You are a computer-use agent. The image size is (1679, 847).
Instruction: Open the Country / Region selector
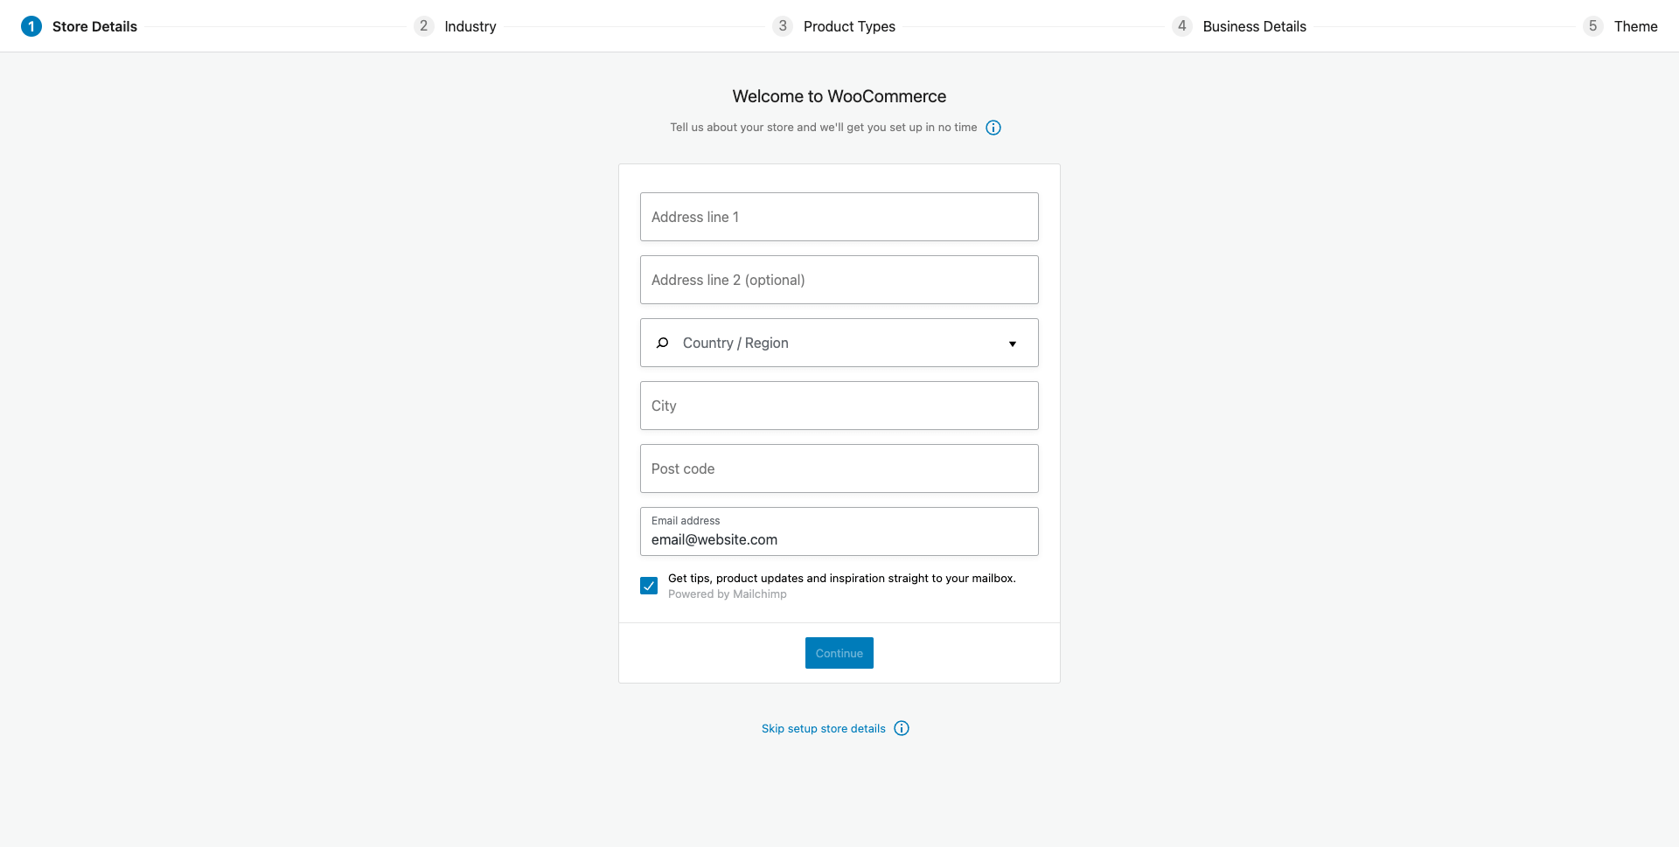(839, 343)
